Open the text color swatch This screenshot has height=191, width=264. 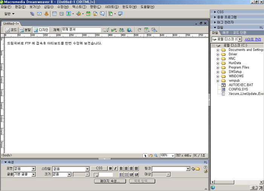click(96, 174)
